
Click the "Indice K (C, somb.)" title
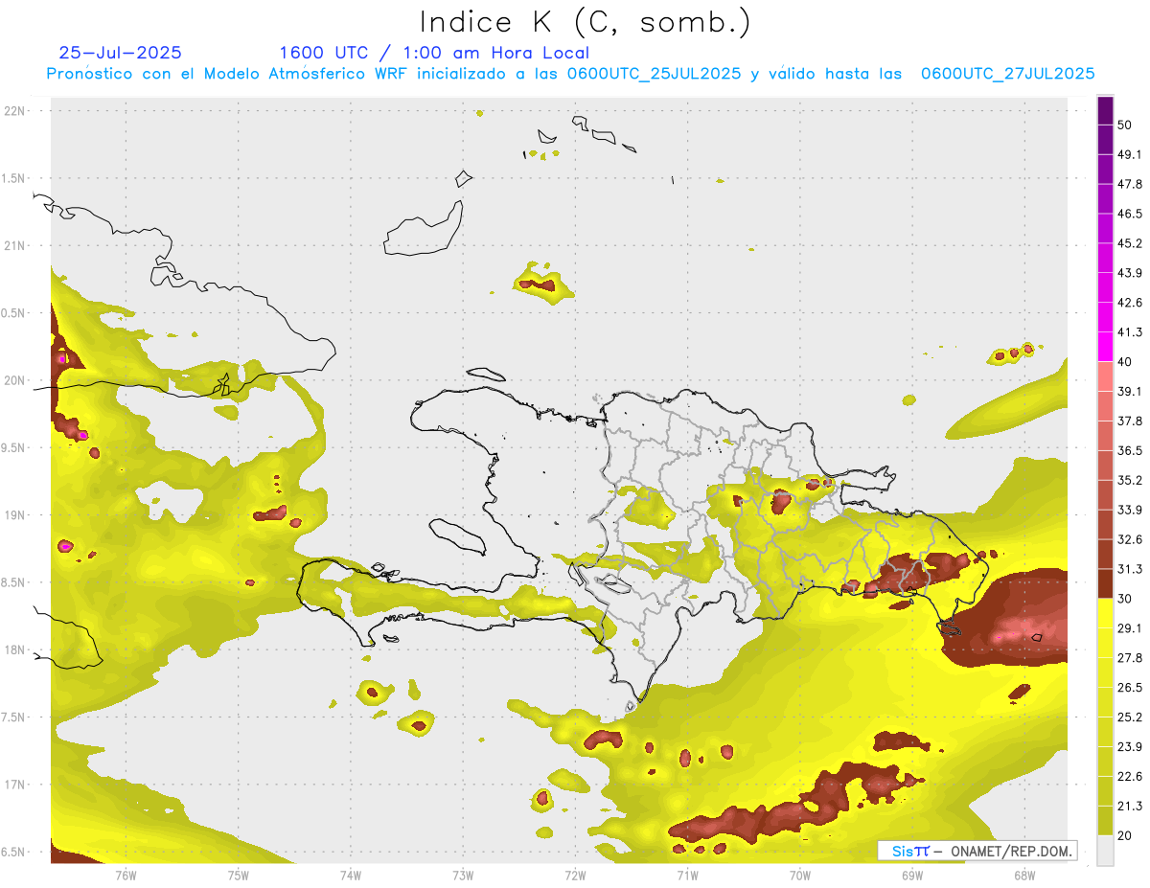[586, 22]
